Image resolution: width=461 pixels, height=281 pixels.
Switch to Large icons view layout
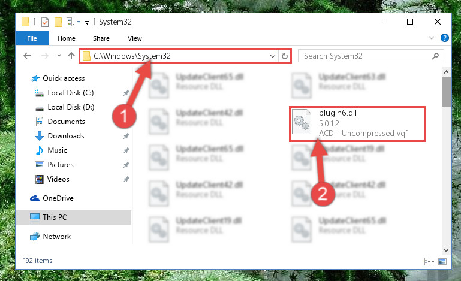[442, 261]
